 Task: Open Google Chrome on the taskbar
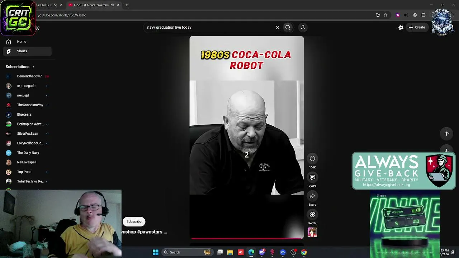click(304, 252)
